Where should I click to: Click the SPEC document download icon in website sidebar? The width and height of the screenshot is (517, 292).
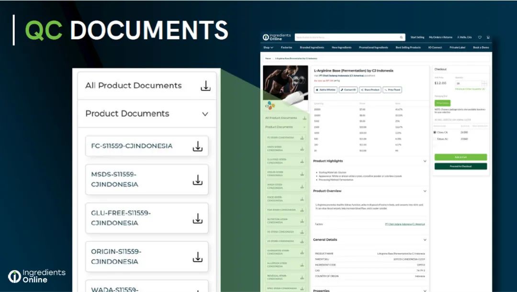[302, 288]
